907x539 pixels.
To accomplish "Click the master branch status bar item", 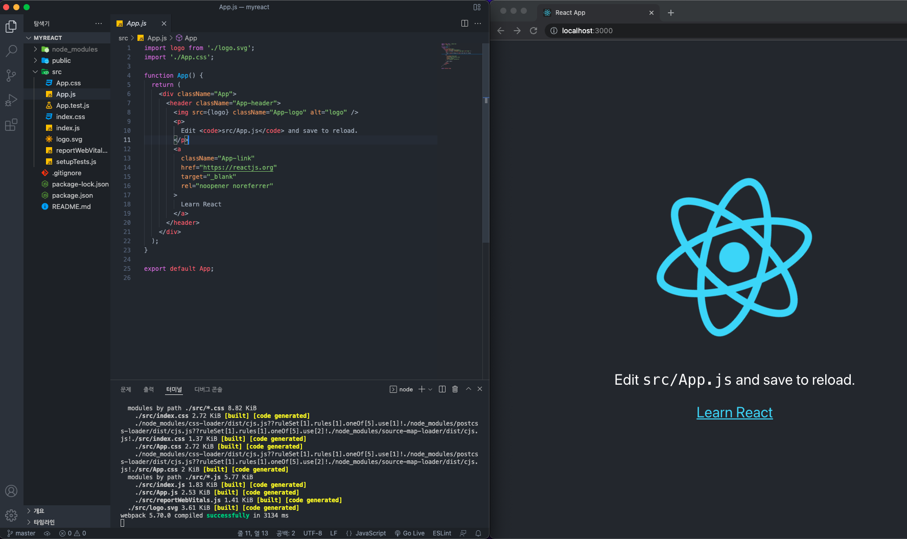I will coord(21,533).
